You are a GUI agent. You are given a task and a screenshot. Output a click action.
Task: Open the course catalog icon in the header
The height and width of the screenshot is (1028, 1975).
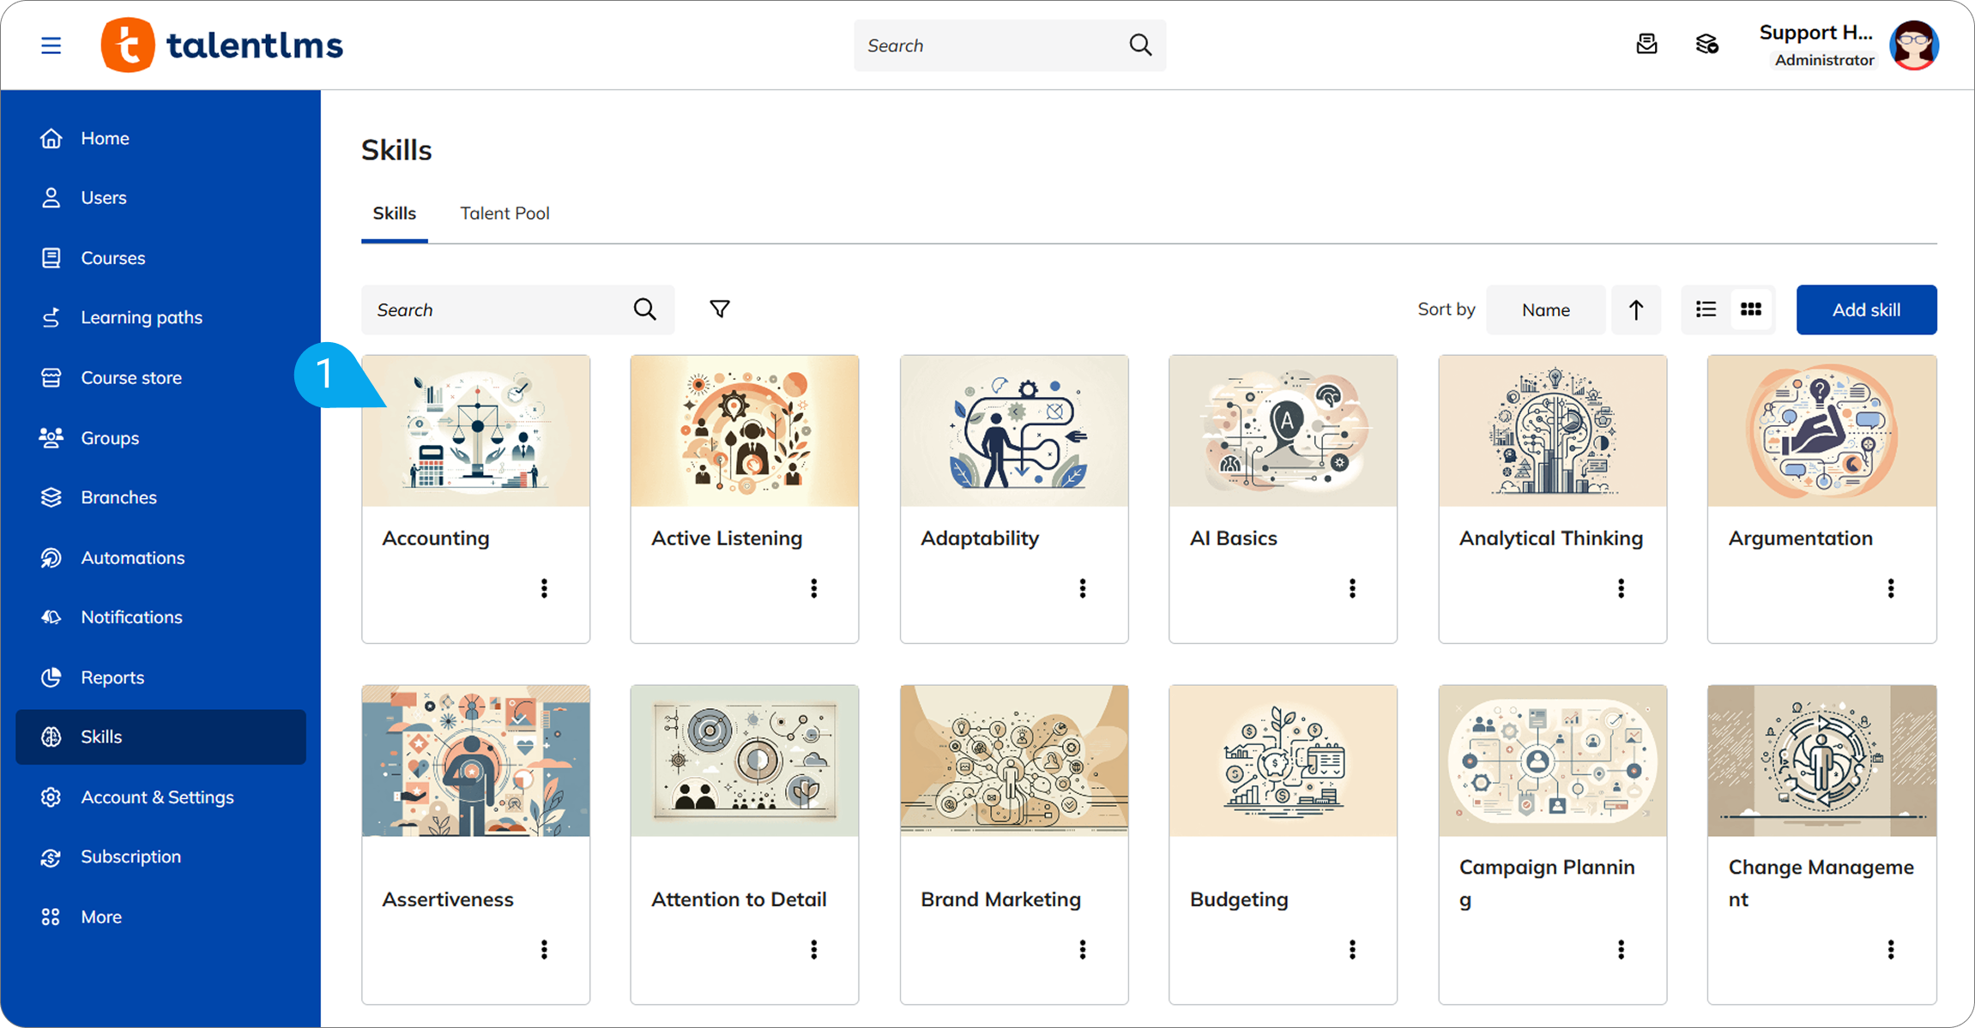coord(1706,45)
